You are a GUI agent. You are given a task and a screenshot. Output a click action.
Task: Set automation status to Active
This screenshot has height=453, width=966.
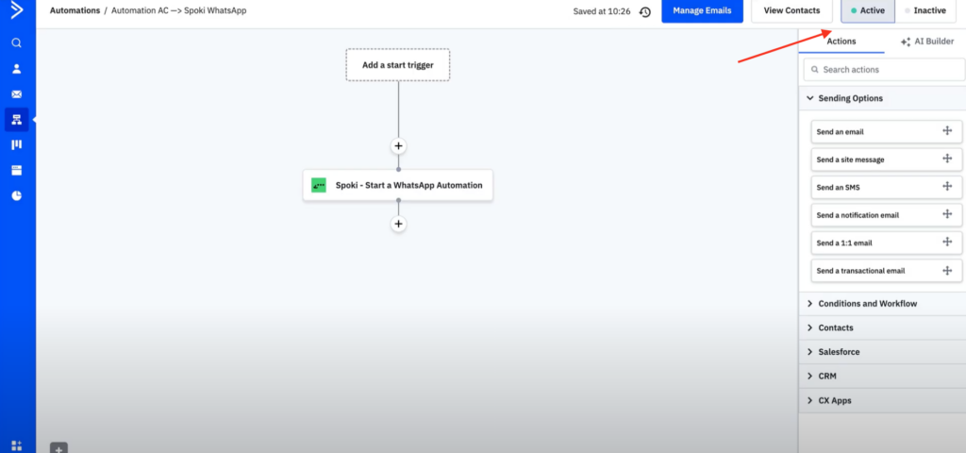(867, 10)
